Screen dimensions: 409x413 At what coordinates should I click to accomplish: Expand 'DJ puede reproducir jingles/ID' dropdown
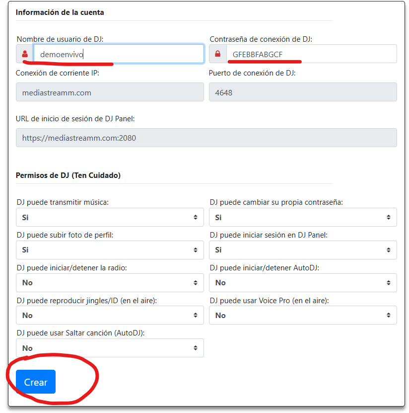[x=110, y=316]
